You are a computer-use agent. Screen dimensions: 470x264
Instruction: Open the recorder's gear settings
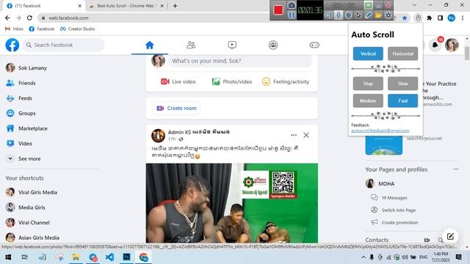tap(388, 15)
